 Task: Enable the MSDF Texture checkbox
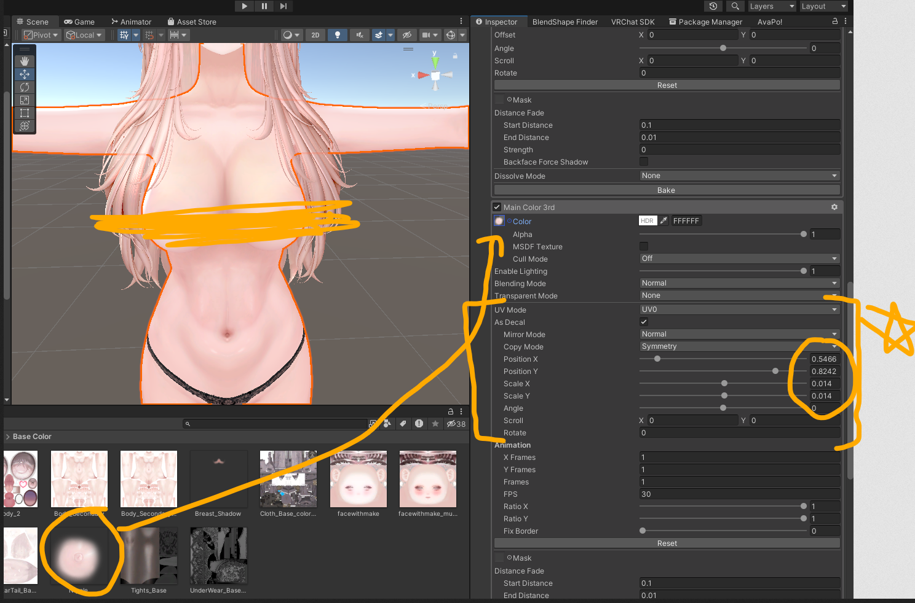click(x=644, y=246)
